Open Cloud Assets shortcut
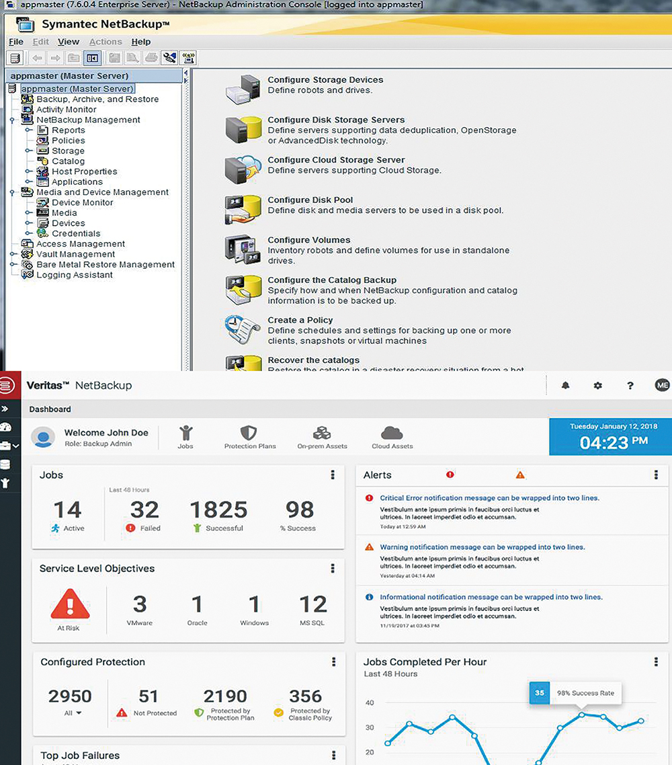This screenshot has width=672, height=765. 392,437
